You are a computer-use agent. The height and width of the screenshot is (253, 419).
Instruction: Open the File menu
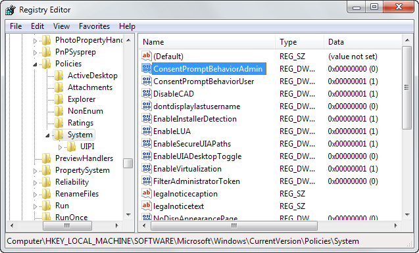pos(16,26)
